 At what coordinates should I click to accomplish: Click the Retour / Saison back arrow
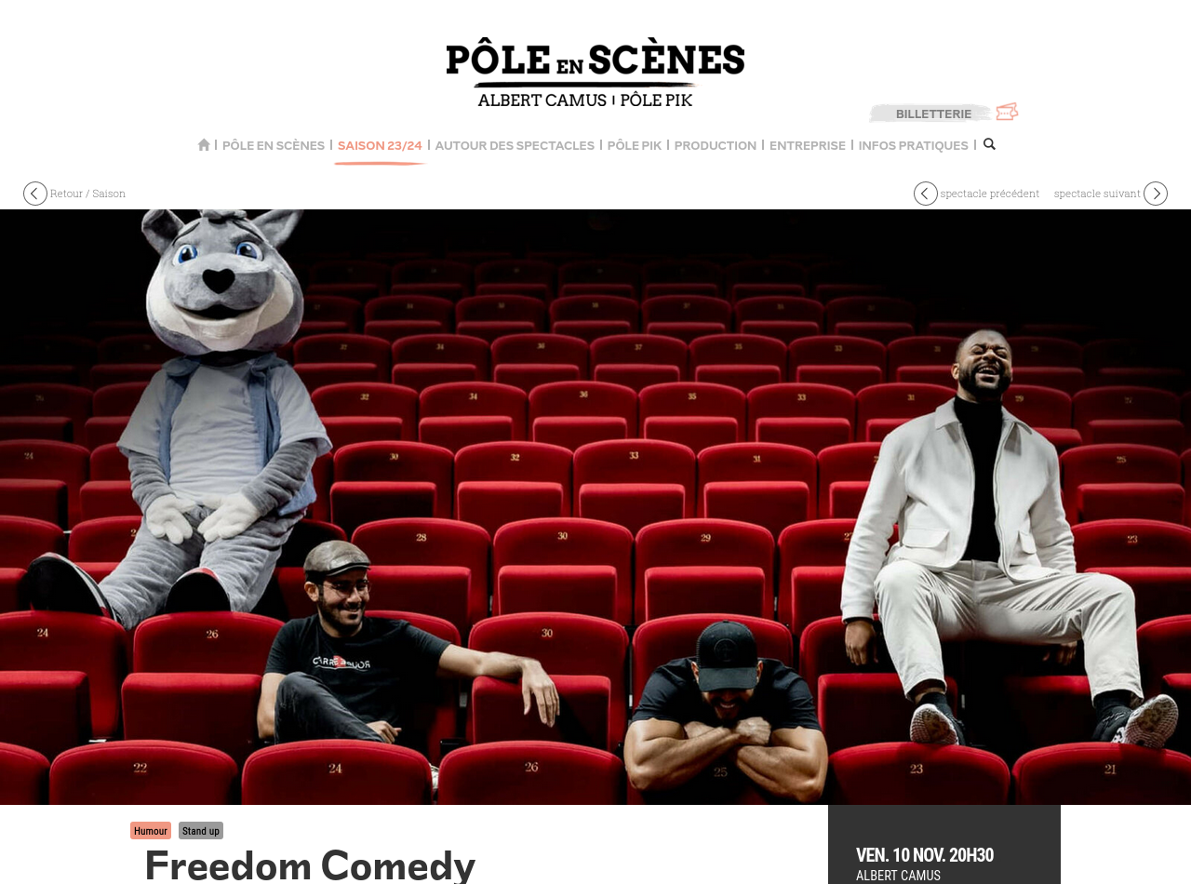[x=35, y=194]
